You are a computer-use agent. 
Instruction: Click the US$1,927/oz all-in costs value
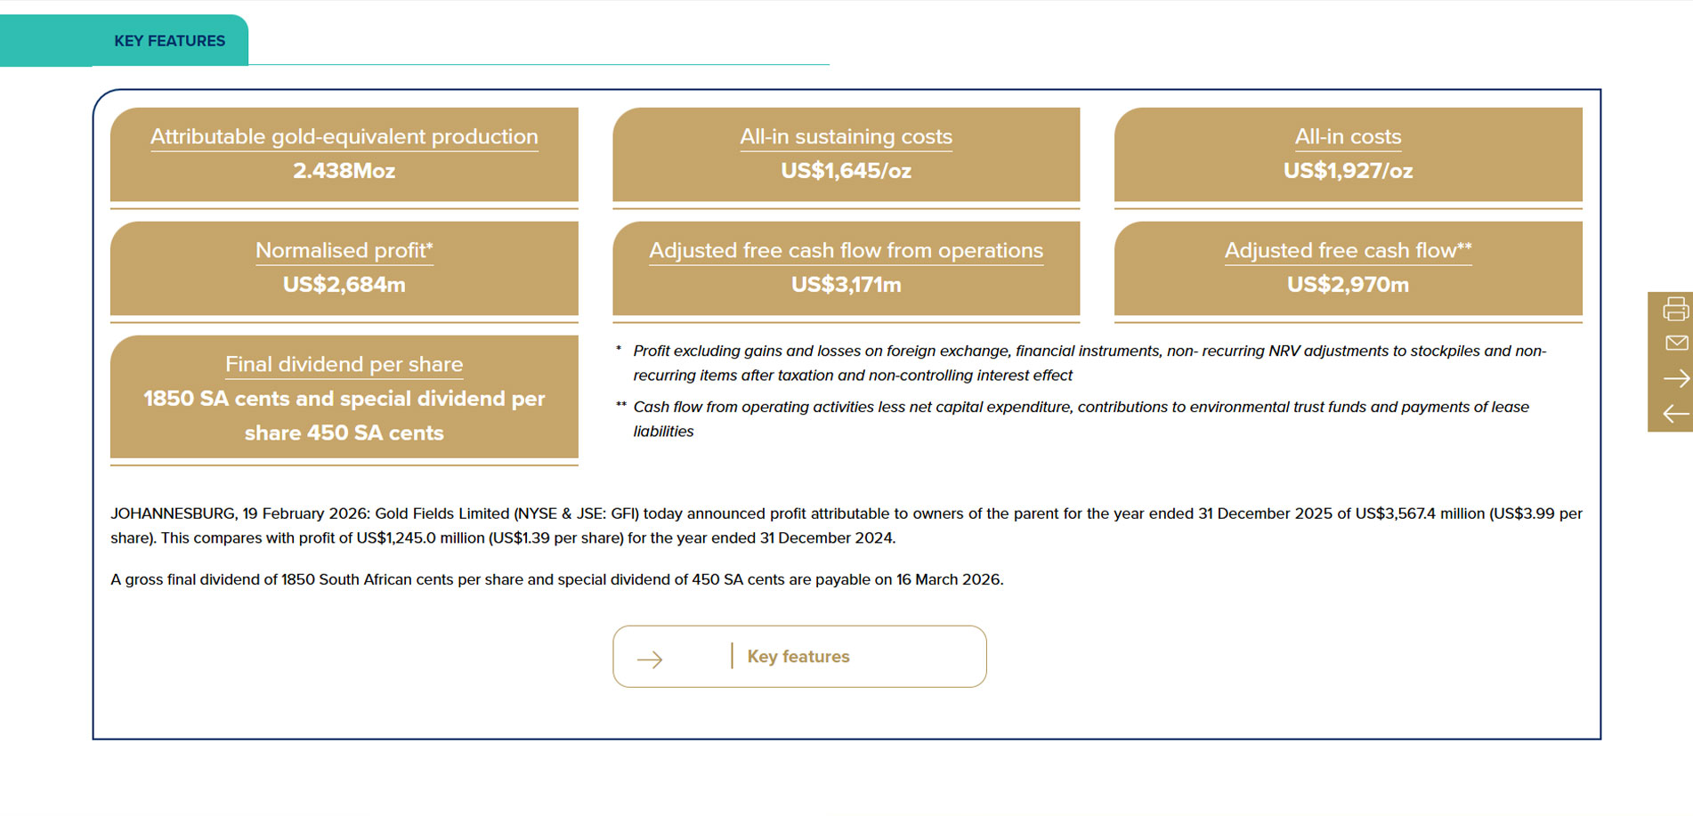(1348, 171)
